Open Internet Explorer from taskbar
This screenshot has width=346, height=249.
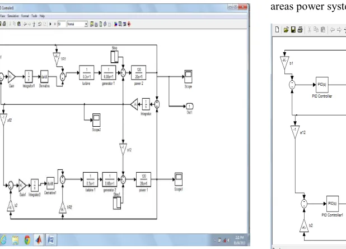tap(3, 239)
